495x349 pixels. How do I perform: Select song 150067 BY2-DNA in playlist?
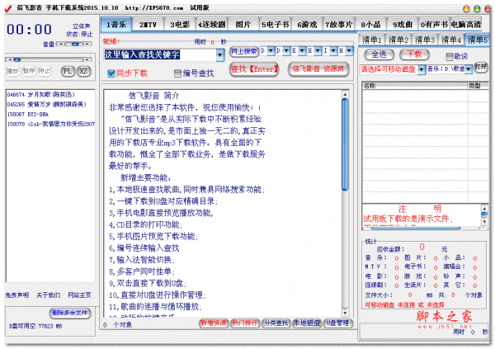click(x=28, y=115)
